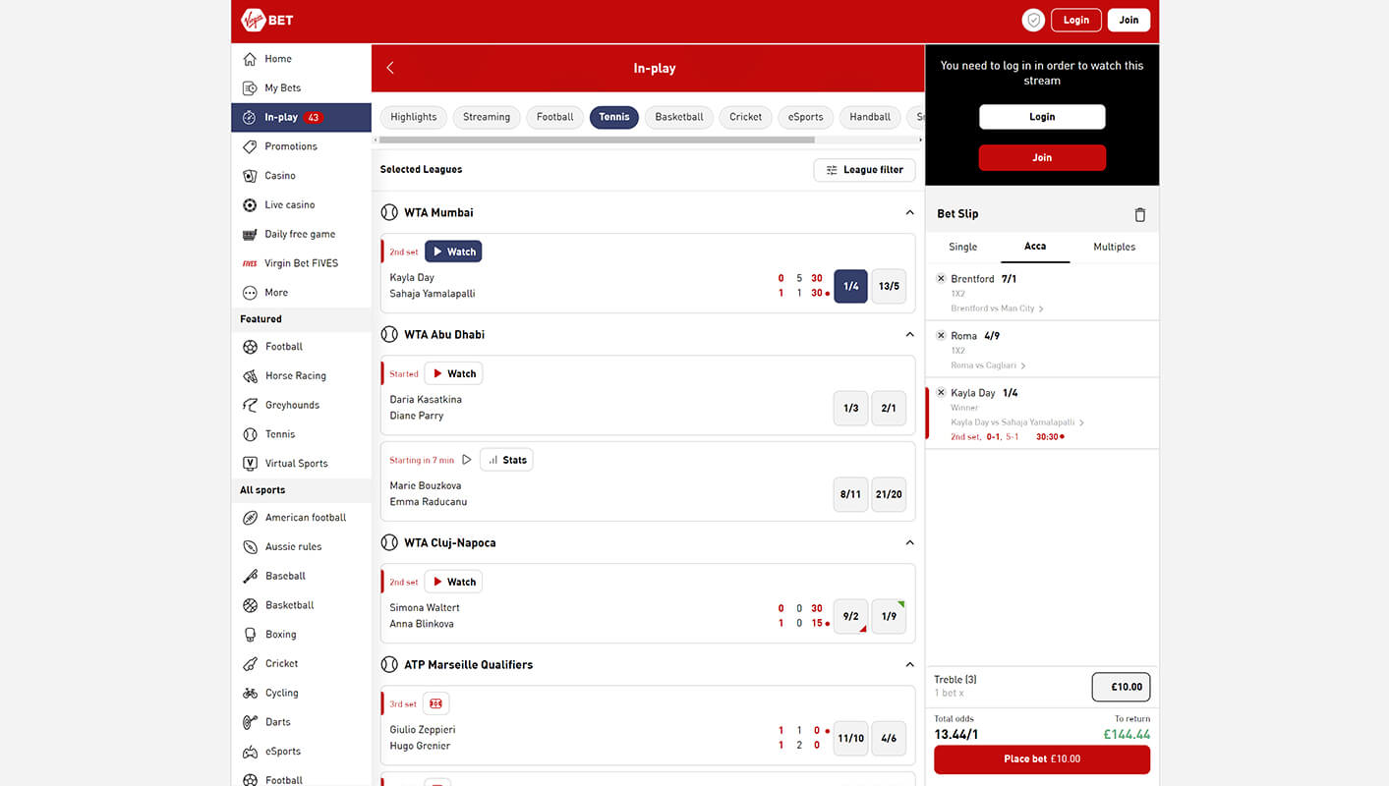Collapse the WTA Mumbai section

909,212
